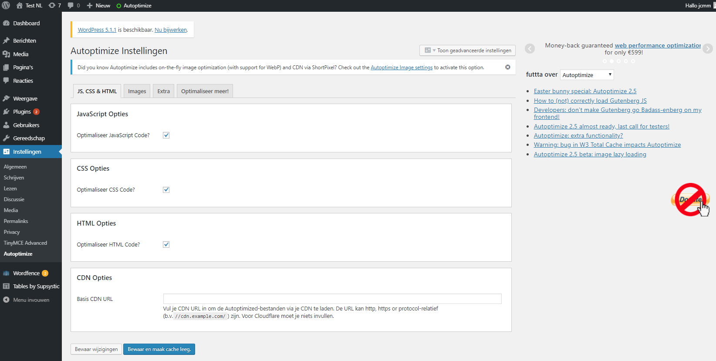This screenshot has height=361, width=716.
Task: Click the Media sidebar icon
Action: (x=6, y=54)
